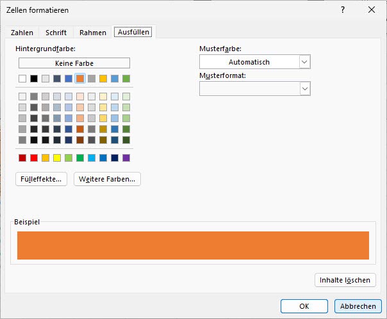
Task: Click the Musterfarbe label
Action: click(x=220, y=49)
